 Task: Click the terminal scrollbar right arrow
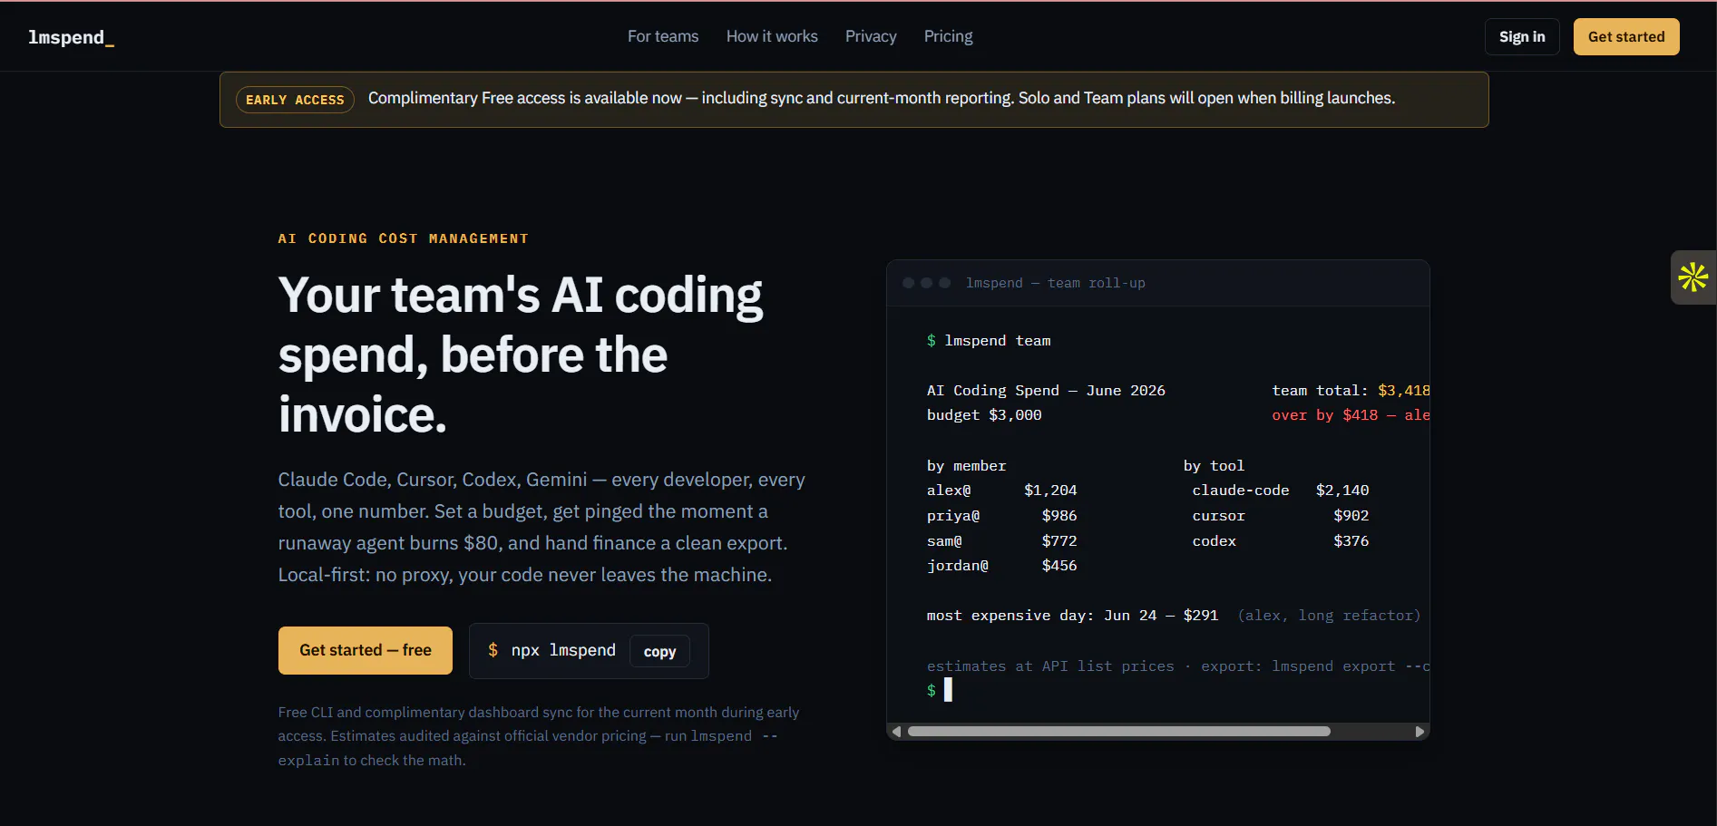[x=1419, y=732]
